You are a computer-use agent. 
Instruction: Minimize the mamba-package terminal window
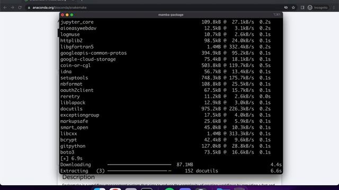pos(67,15)
